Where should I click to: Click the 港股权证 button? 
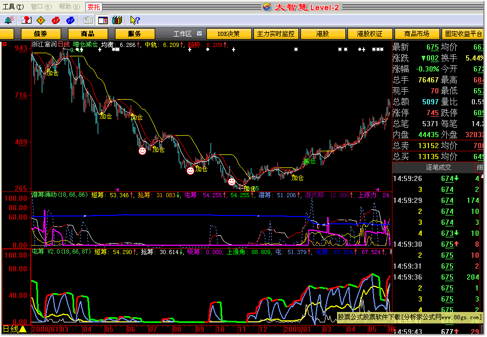tap(369, 34)
